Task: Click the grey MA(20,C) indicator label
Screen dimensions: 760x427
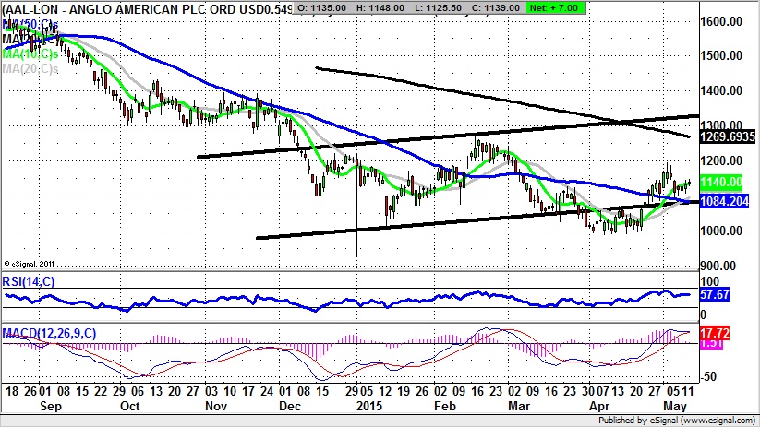Action: coord(30,67)
